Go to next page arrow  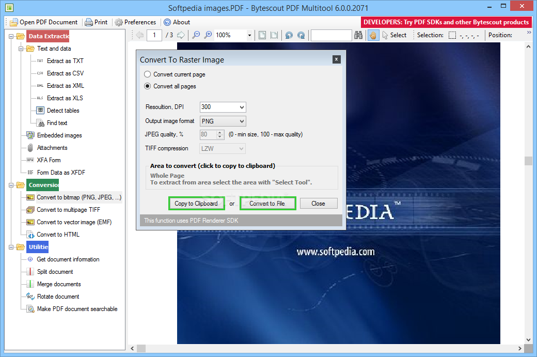(181, 35)
